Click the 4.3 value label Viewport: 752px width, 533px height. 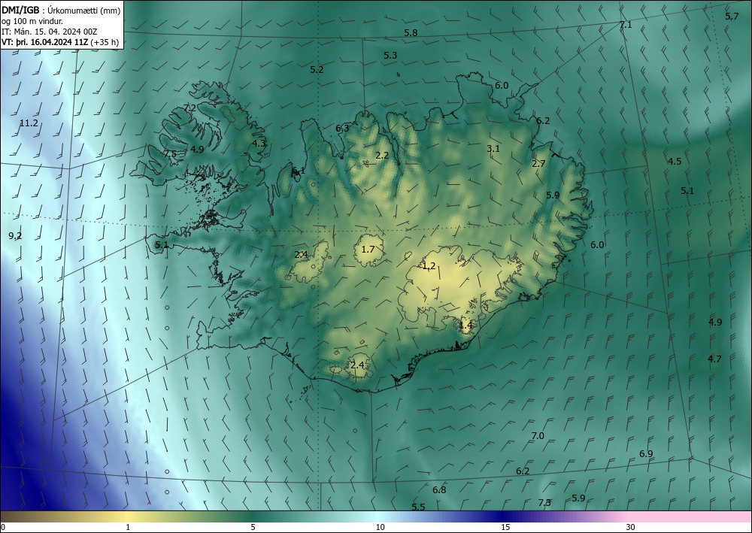259,143
